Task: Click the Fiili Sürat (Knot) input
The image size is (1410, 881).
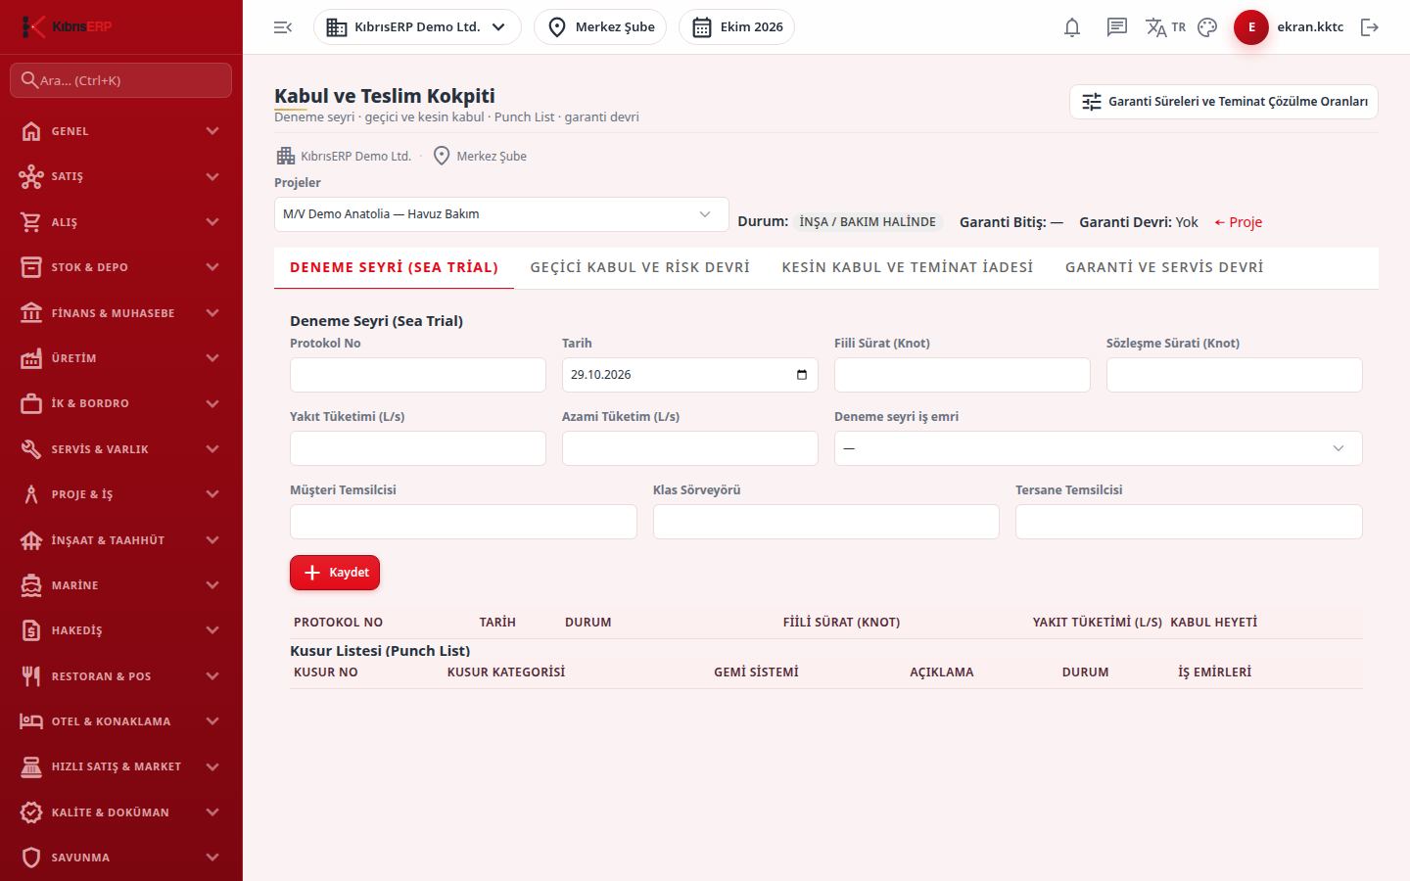Action: tap(963, 375)
